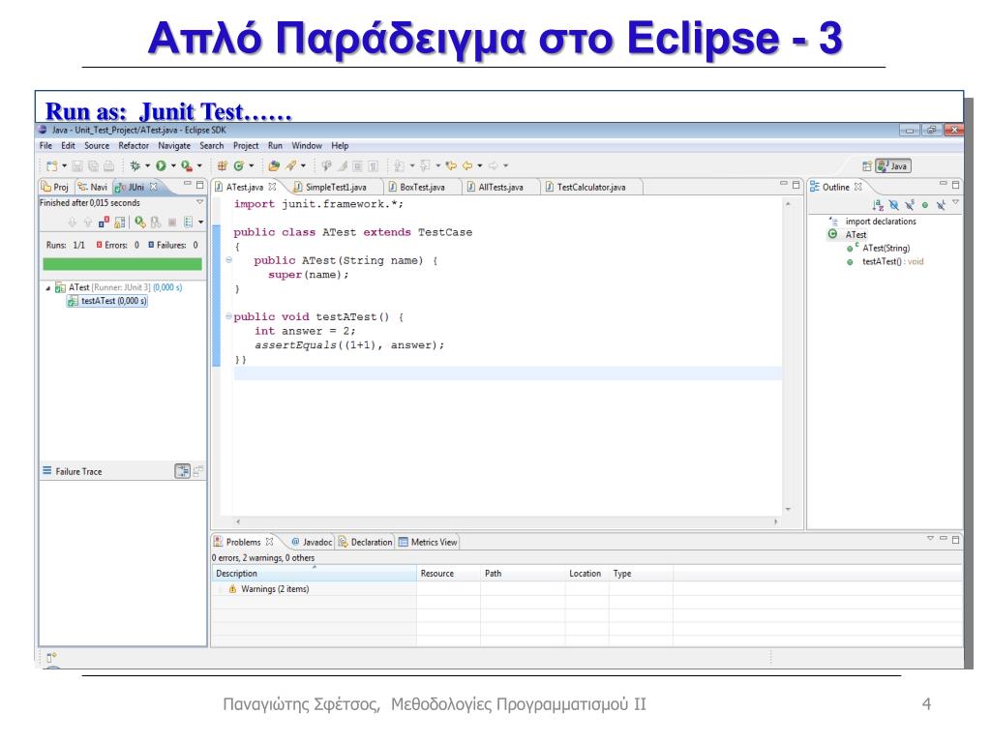Click the Errors red X icon
The height and width of the screenshot is (743, 991).
coord(100,245)
